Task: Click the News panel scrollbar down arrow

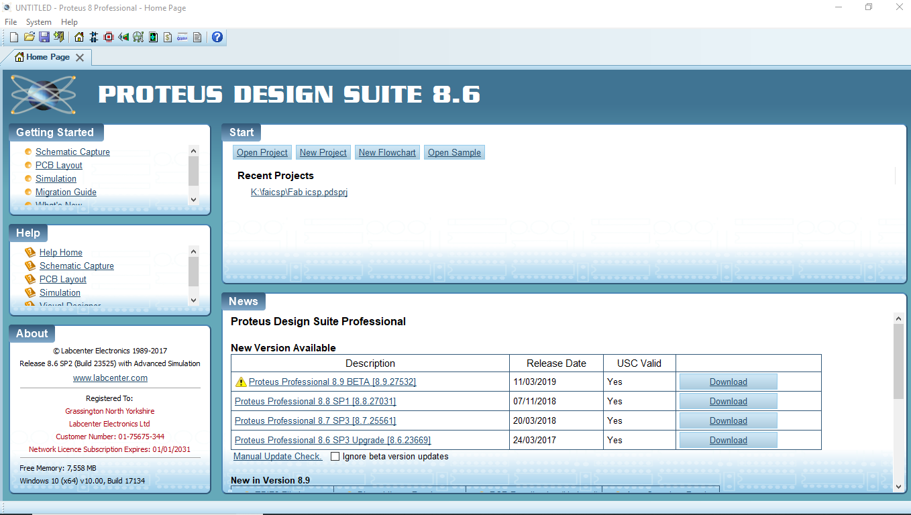Action: coord(899,486)
